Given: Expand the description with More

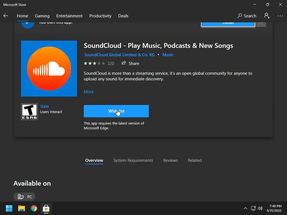Looking at the screenshot, I should (89, 92).
